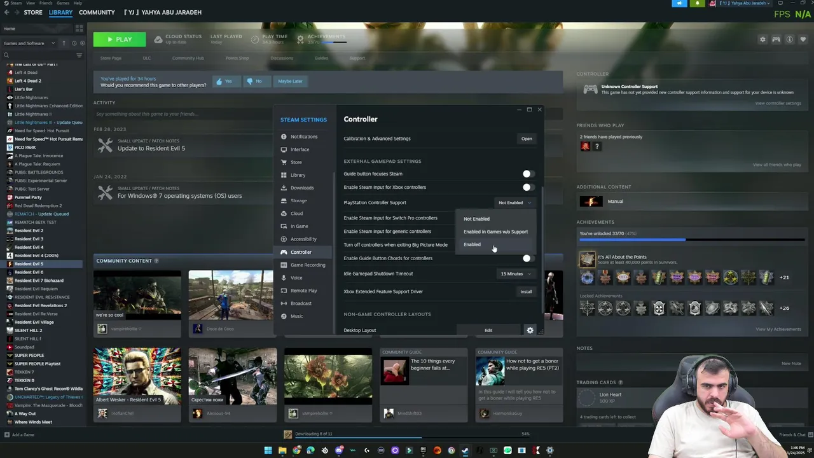Select Library in Steam Settings sidebar
The image size is (814, 458).
click(x=298, y=175)
